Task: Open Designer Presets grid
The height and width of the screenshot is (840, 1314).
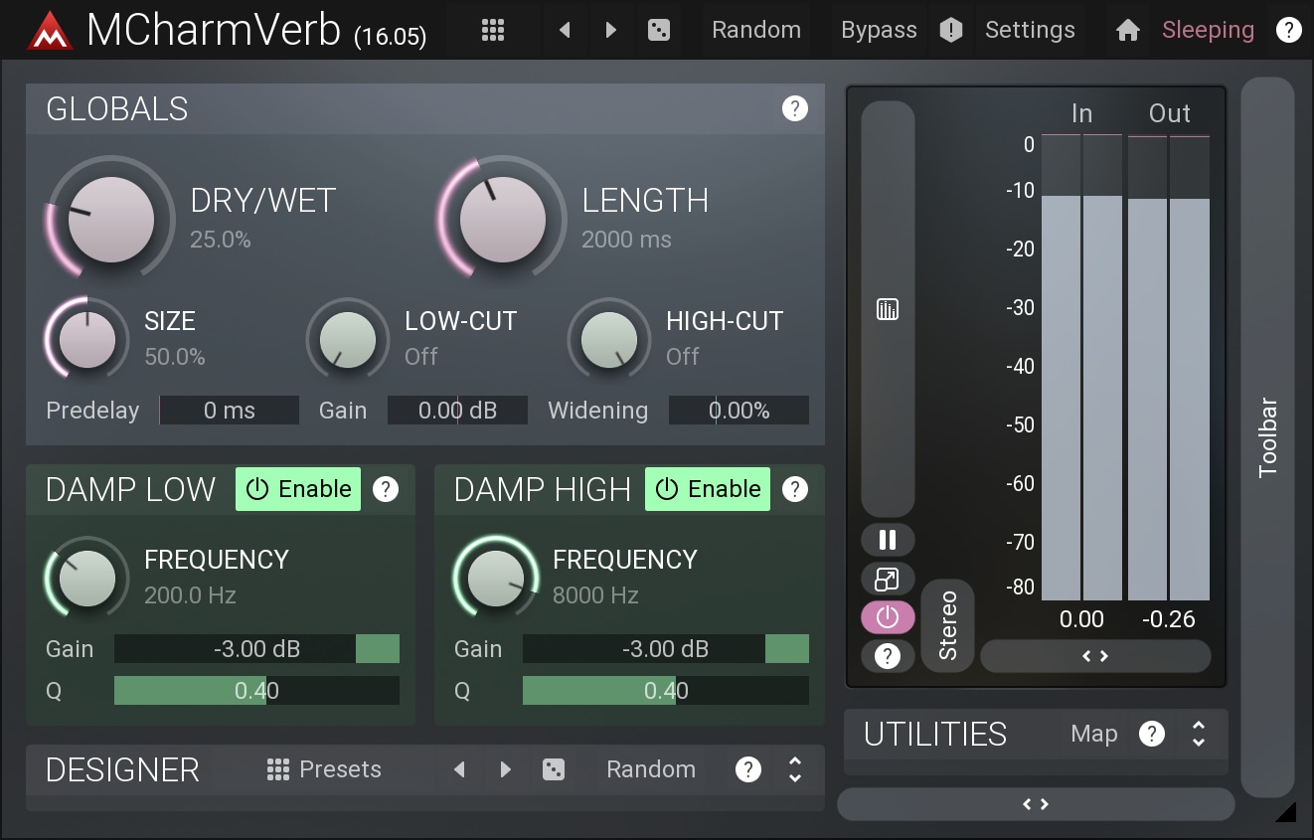Action: 324,769
